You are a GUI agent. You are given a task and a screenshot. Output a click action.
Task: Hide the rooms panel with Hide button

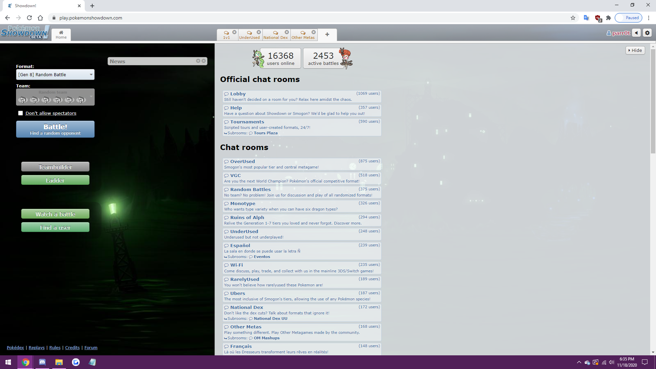635,50
